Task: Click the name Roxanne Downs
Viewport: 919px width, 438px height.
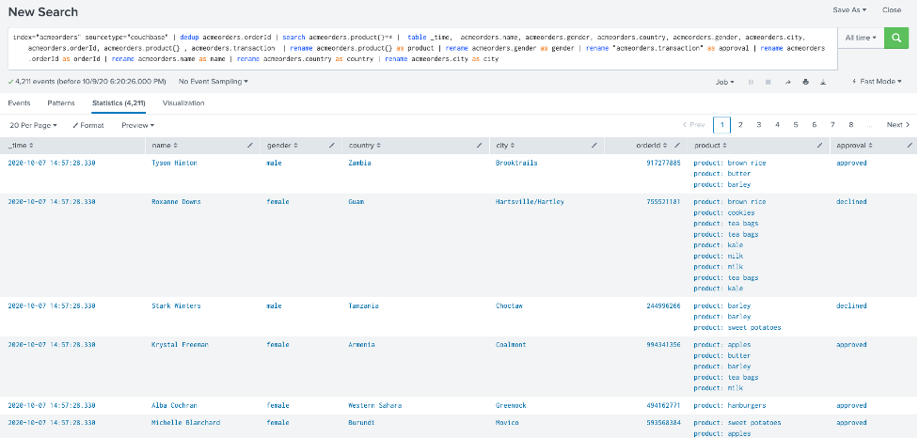Action: tap(176, 201)
